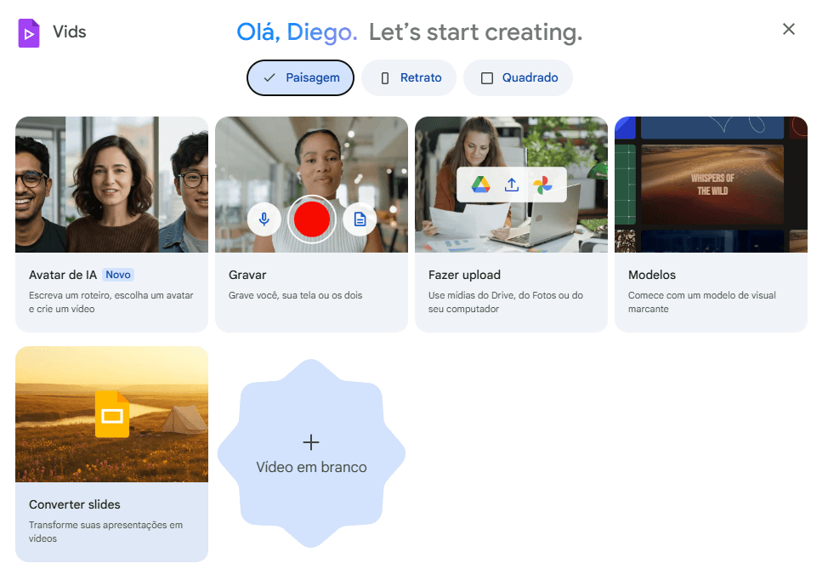Open the Modelos card title
The height and width of the screenshot is (575, 828).
pos(652,275)
